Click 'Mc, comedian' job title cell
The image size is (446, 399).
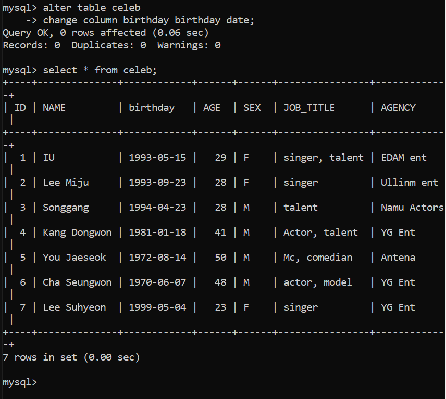(318, 258)
